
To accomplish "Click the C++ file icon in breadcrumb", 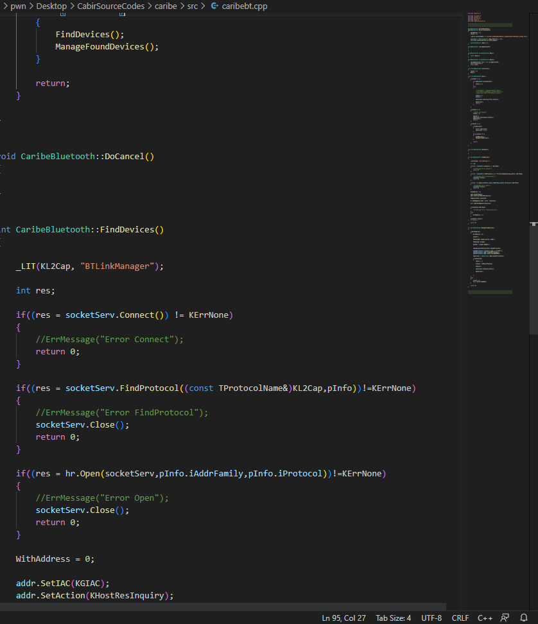I will pos(214,6).
